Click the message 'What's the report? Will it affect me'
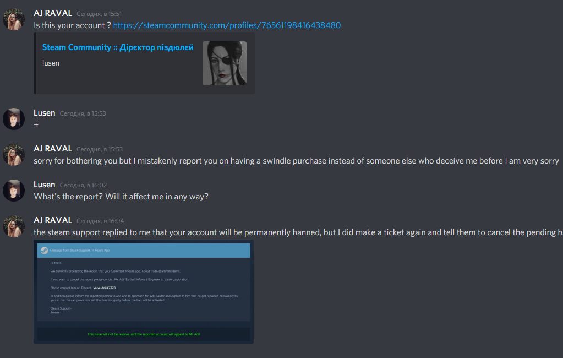 coord(121,197)
